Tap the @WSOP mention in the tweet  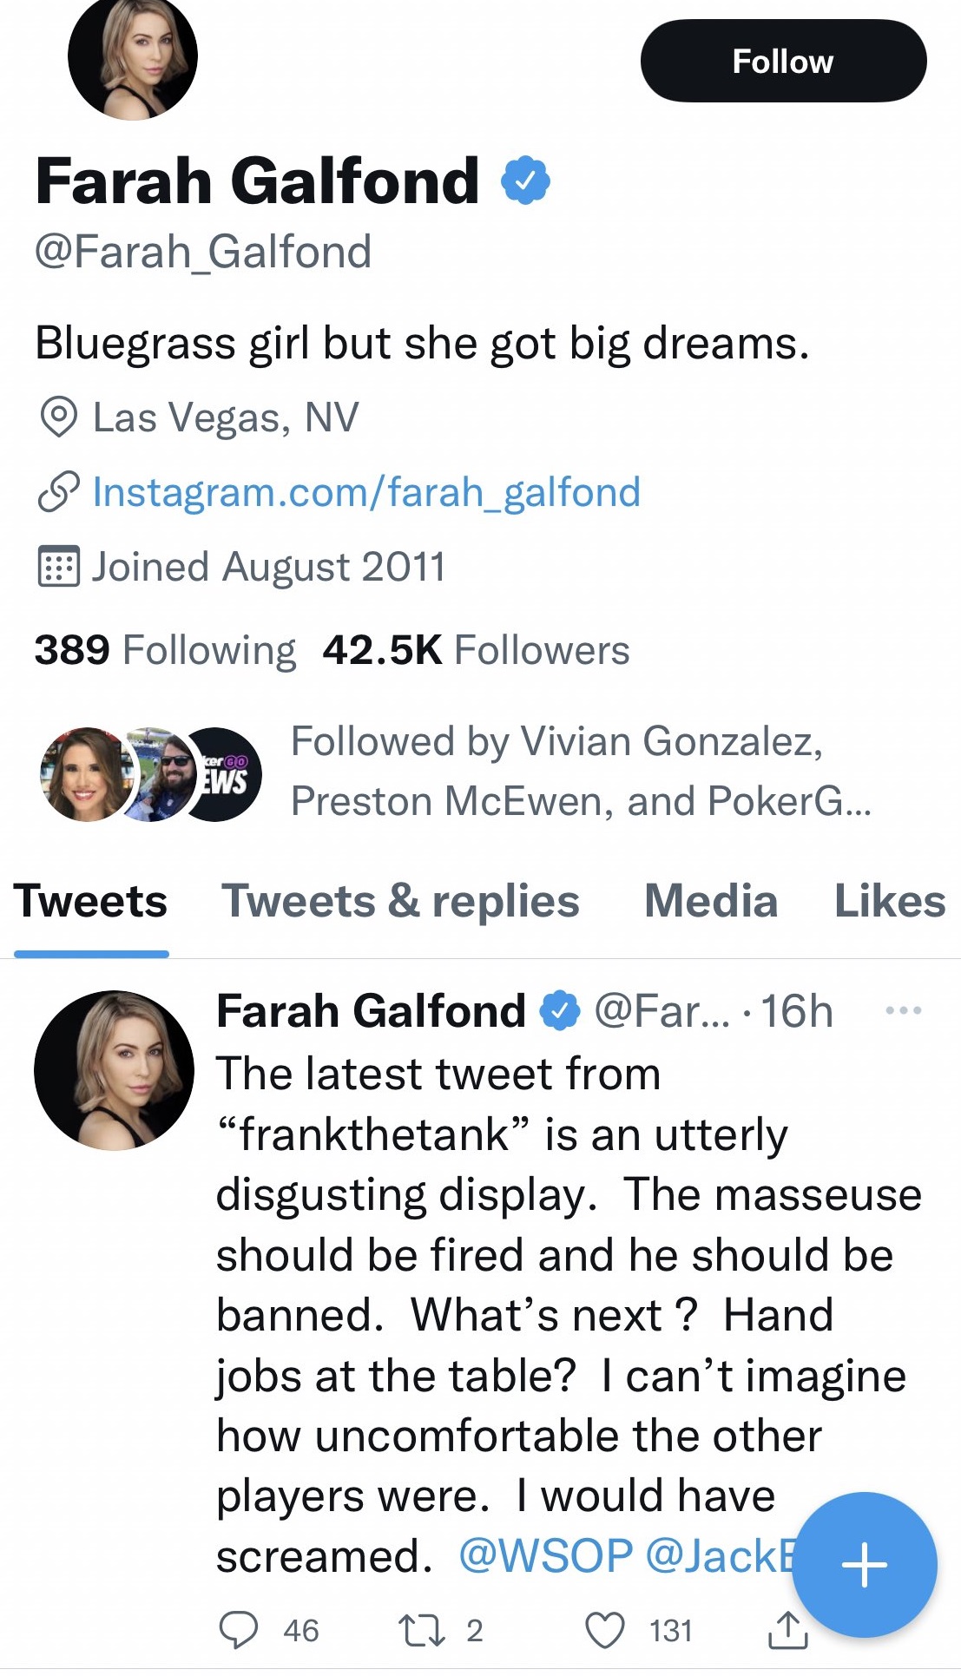pyautogui.click(x=545, y=1555)
